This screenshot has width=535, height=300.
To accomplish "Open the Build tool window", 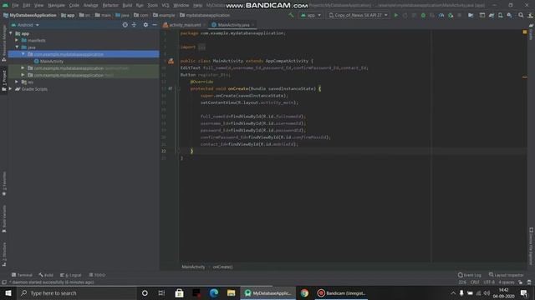I will coord(46,275).
